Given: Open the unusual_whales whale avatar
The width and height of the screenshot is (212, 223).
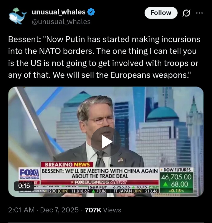Looking at the screenshot, I should (18, 16).
